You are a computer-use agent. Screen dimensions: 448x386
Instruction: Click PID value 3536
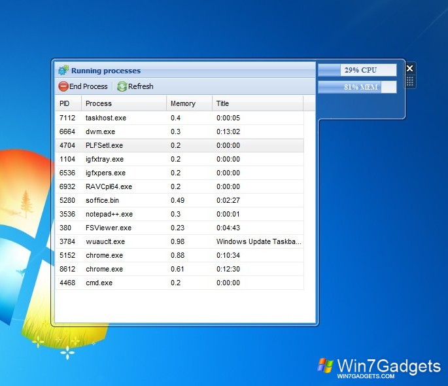point(67,214)
